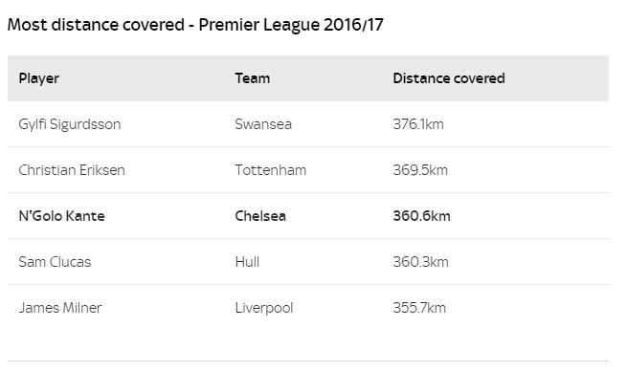The width and height of the screenshot is (627, 371).
Task: Click the Distance covered column header
Action: click(449, 78)
